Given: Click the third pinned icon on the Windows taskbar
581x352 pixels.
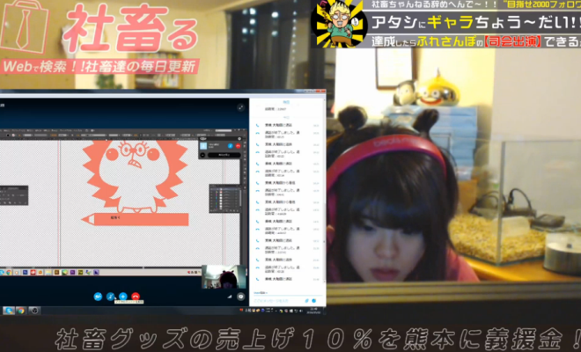Looking at the screenshot, I should 33,310.
